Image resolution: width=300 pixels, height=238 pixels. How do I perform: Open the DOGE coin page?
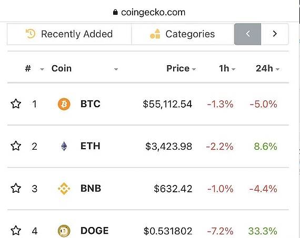[95, 231]
